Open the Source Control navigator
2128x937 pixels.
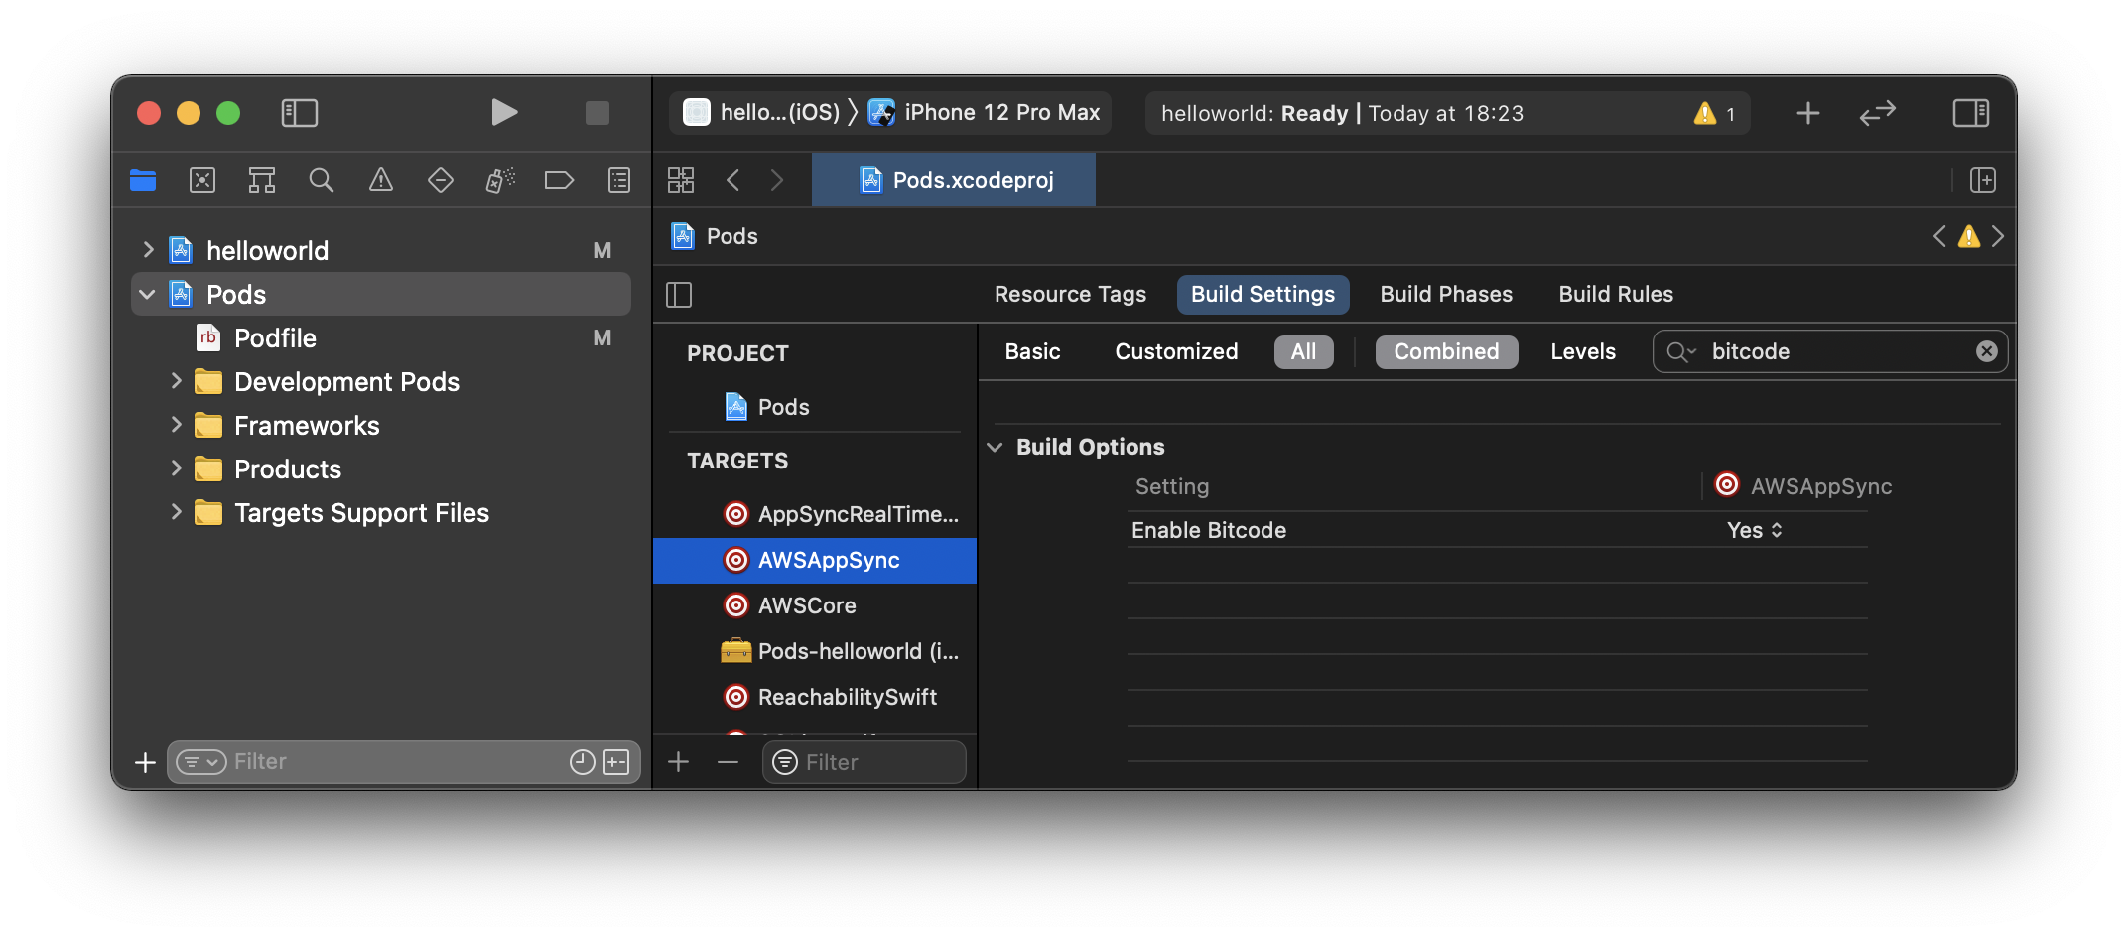pyautogui.click(x=202, y=180)
